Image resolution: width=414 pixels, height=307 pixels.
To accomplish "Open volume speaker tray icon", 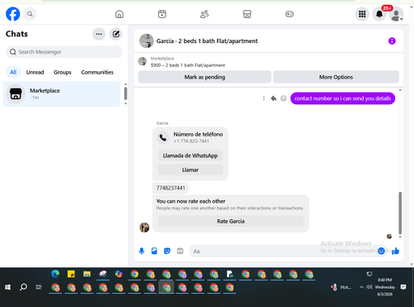I will pyautogui.click(x=369, y=287).
